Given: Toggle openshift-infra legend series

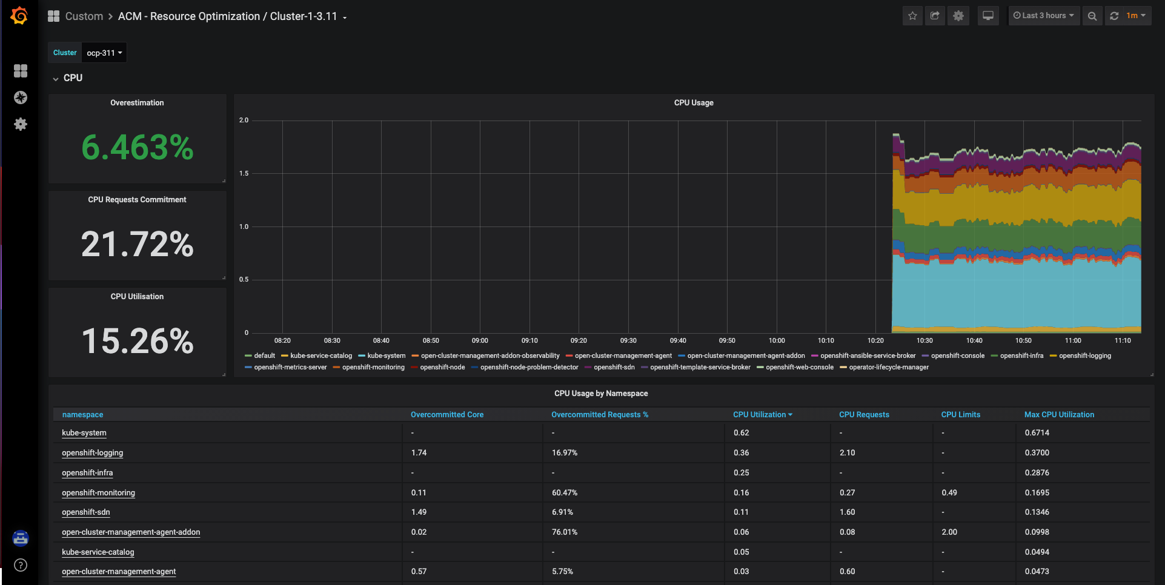Looking at the screenshot, I should [x=1022, y=356].
